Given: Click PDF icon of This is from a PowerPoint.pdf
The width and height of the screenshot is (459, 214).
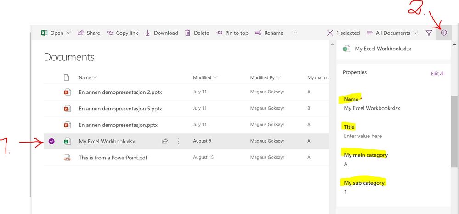Looking at the screenshot, I should click(x=68, y=158).
